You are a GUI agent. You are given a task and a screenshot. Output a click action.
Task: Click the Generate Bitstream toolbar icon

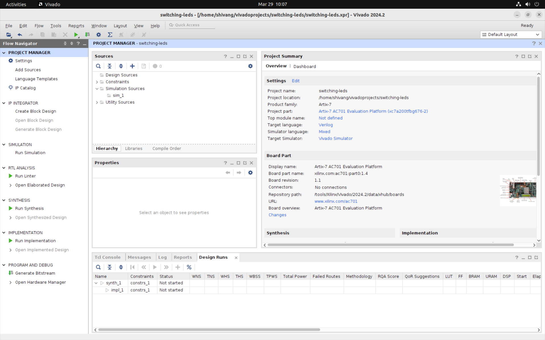pos(87,35)
